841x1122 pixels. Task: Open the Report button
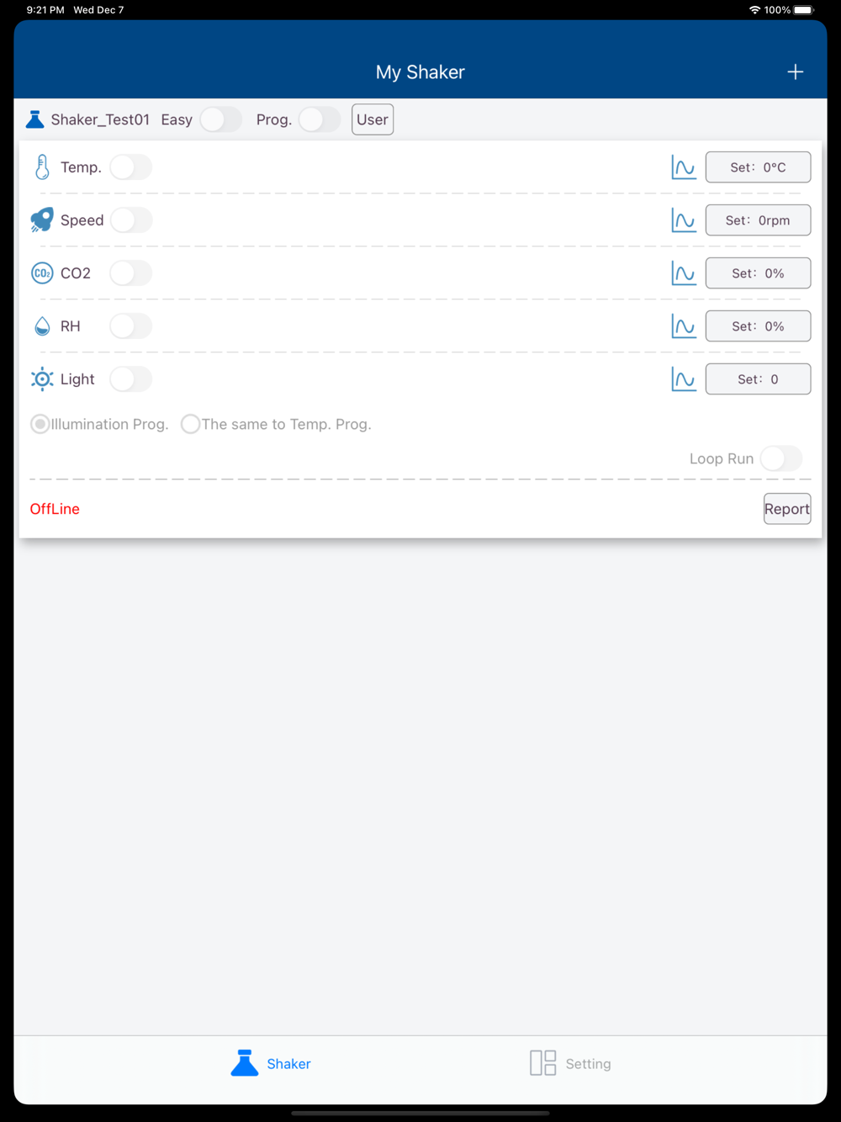[x=787, y=509]
